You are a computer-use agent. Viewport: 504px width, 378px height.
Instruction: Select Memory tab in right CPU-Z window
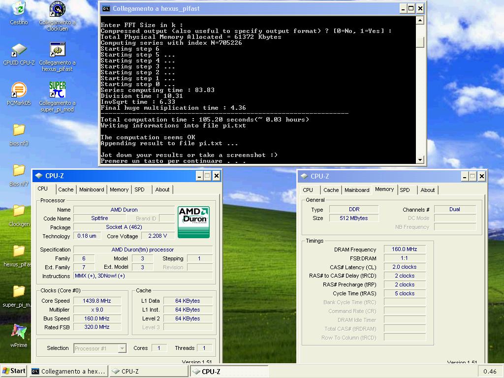[384, 189]
